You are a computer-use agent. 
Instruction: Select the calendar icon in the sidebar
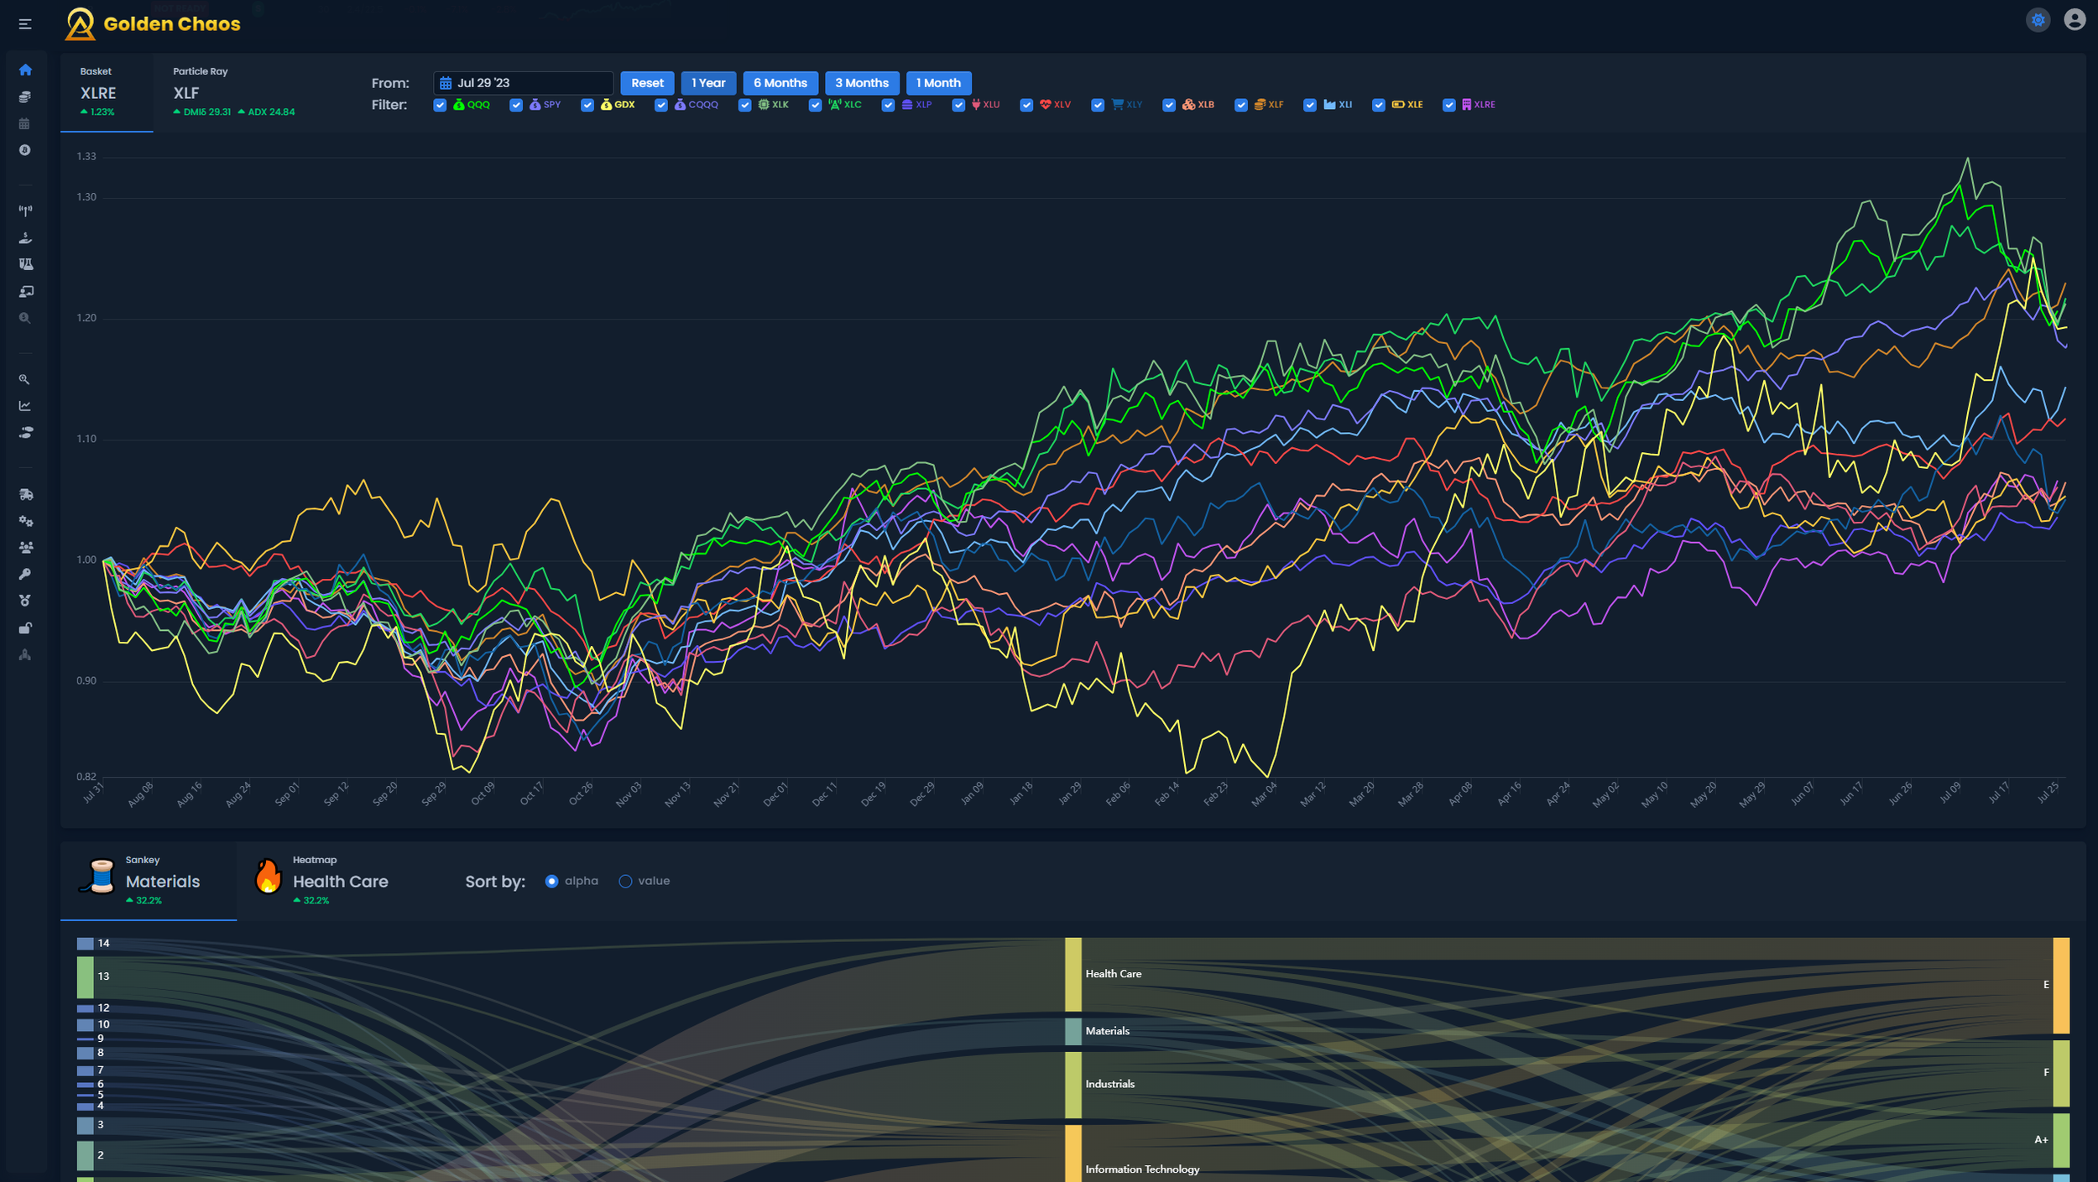pyautogui.click(x=25, y=124)
